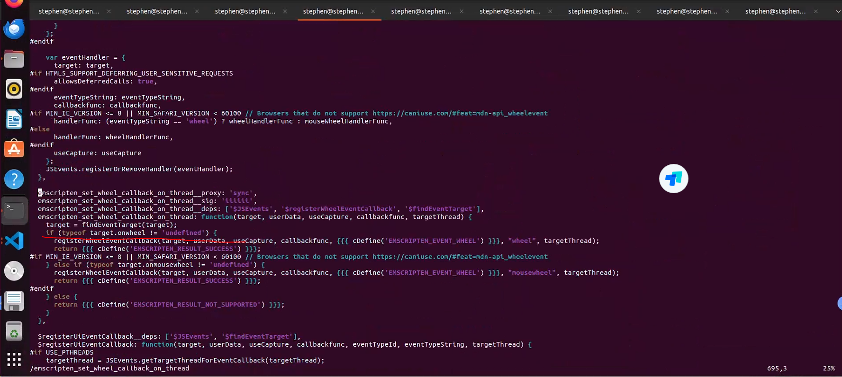Click 'if (typeof target.onwheel' line
842x377 pixels.
point(132,233)
